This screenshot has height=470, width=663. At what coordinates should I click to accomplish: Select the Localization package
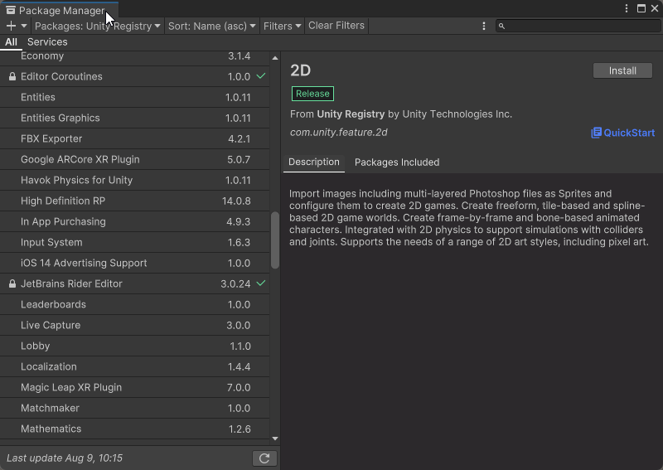point(135,366)
